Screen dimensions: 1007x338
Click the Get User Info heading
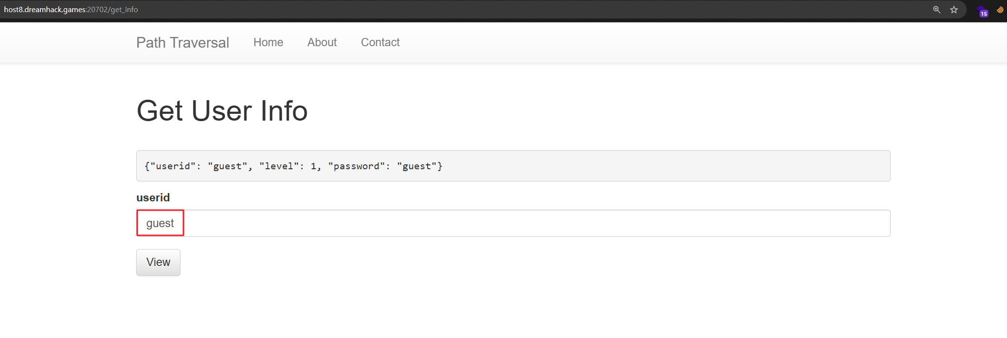222,111
